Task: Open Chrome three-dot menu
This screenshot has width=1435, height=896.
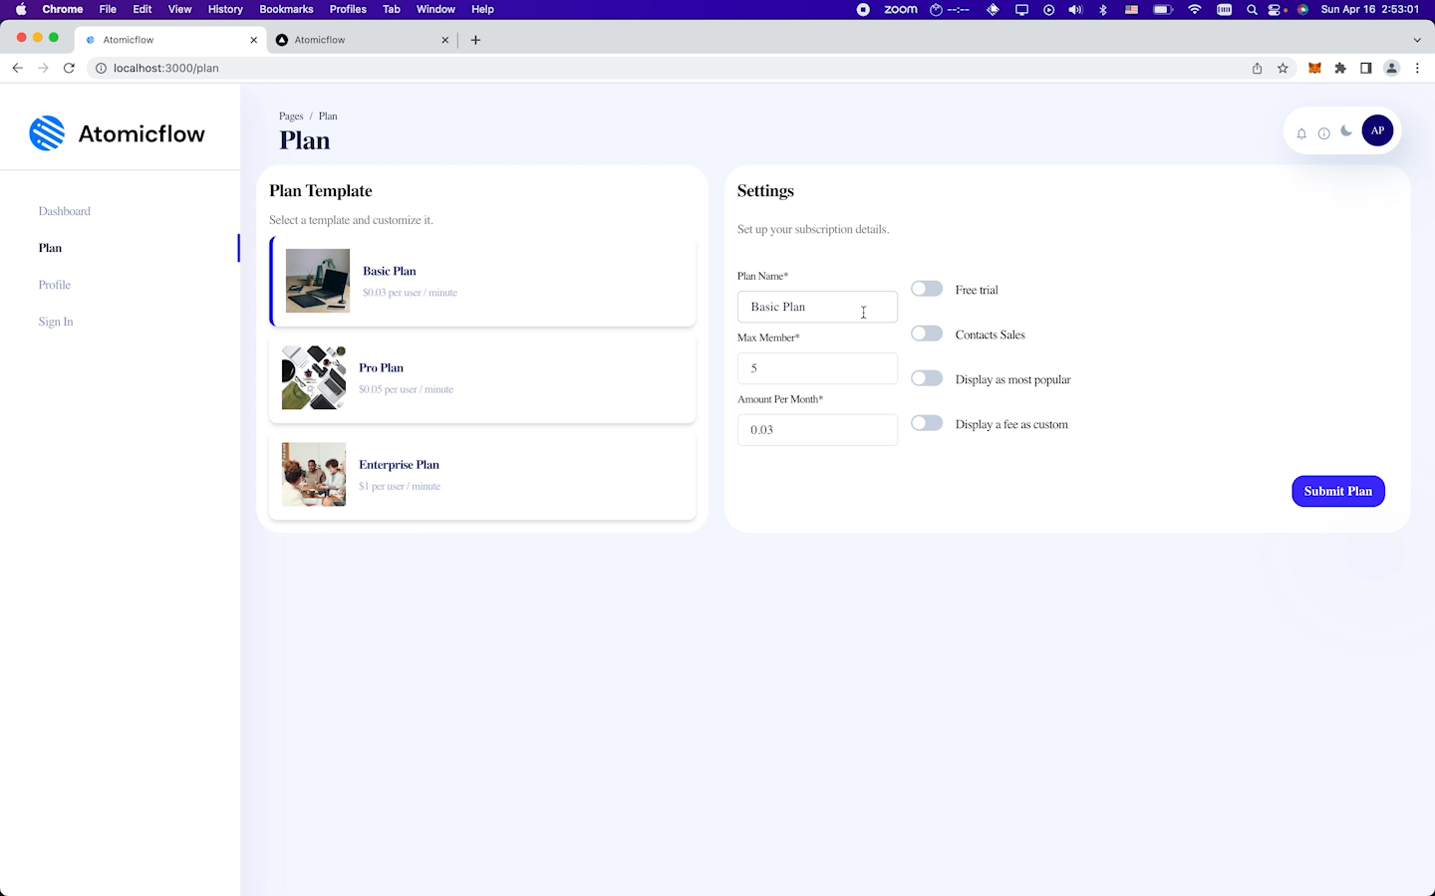Action: tap(1417, 68)
